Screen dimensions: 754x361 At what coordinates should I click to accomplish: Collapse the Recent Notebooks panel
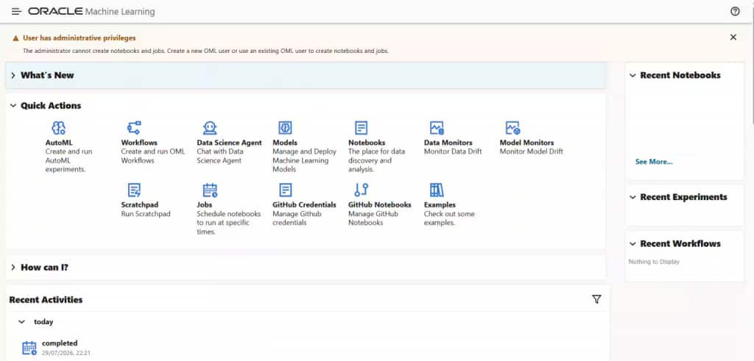tap(633, 76)
